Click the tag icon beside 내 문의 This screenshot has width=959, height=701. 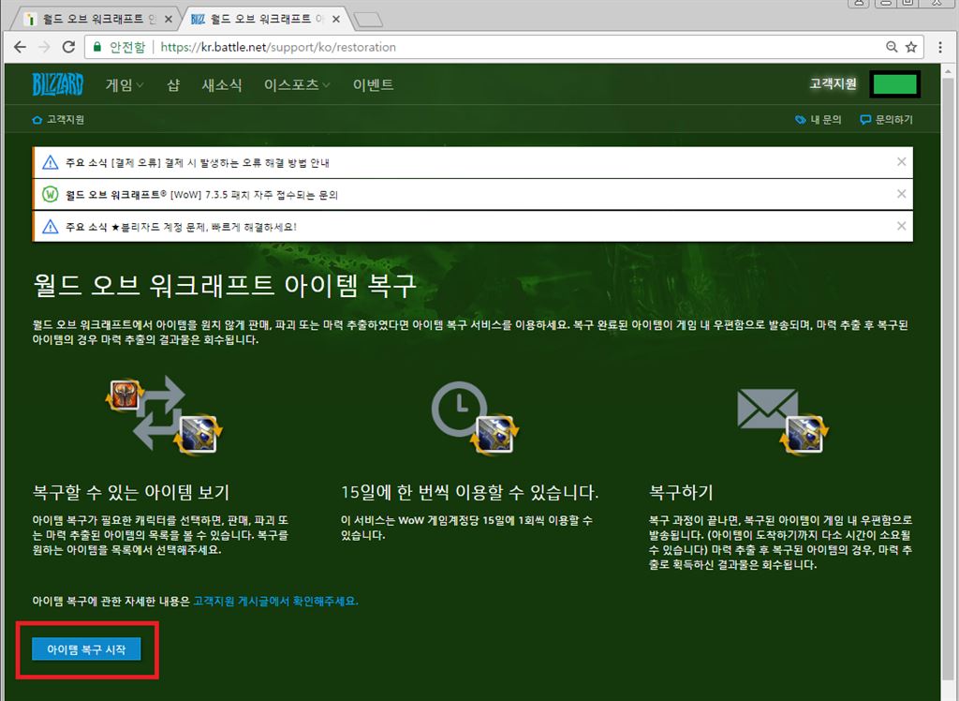[800, 120]
